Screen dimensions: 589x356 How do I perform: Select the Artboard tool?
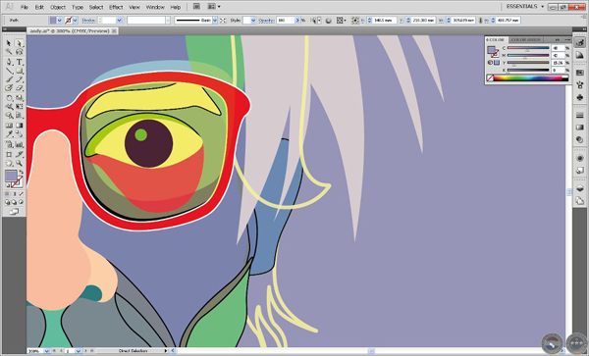pos(9,154)
